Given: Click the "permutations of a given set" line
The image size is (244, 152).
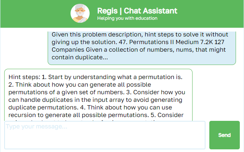Looking at the screenshot, I should (x=96, y=92).
